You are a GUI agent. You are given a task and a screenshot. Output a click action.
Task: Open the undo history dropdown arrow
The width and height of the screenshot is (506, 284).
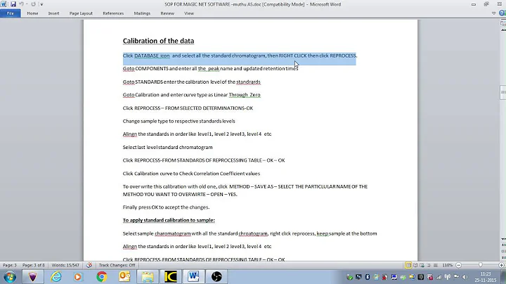click(x=27, y=4)
